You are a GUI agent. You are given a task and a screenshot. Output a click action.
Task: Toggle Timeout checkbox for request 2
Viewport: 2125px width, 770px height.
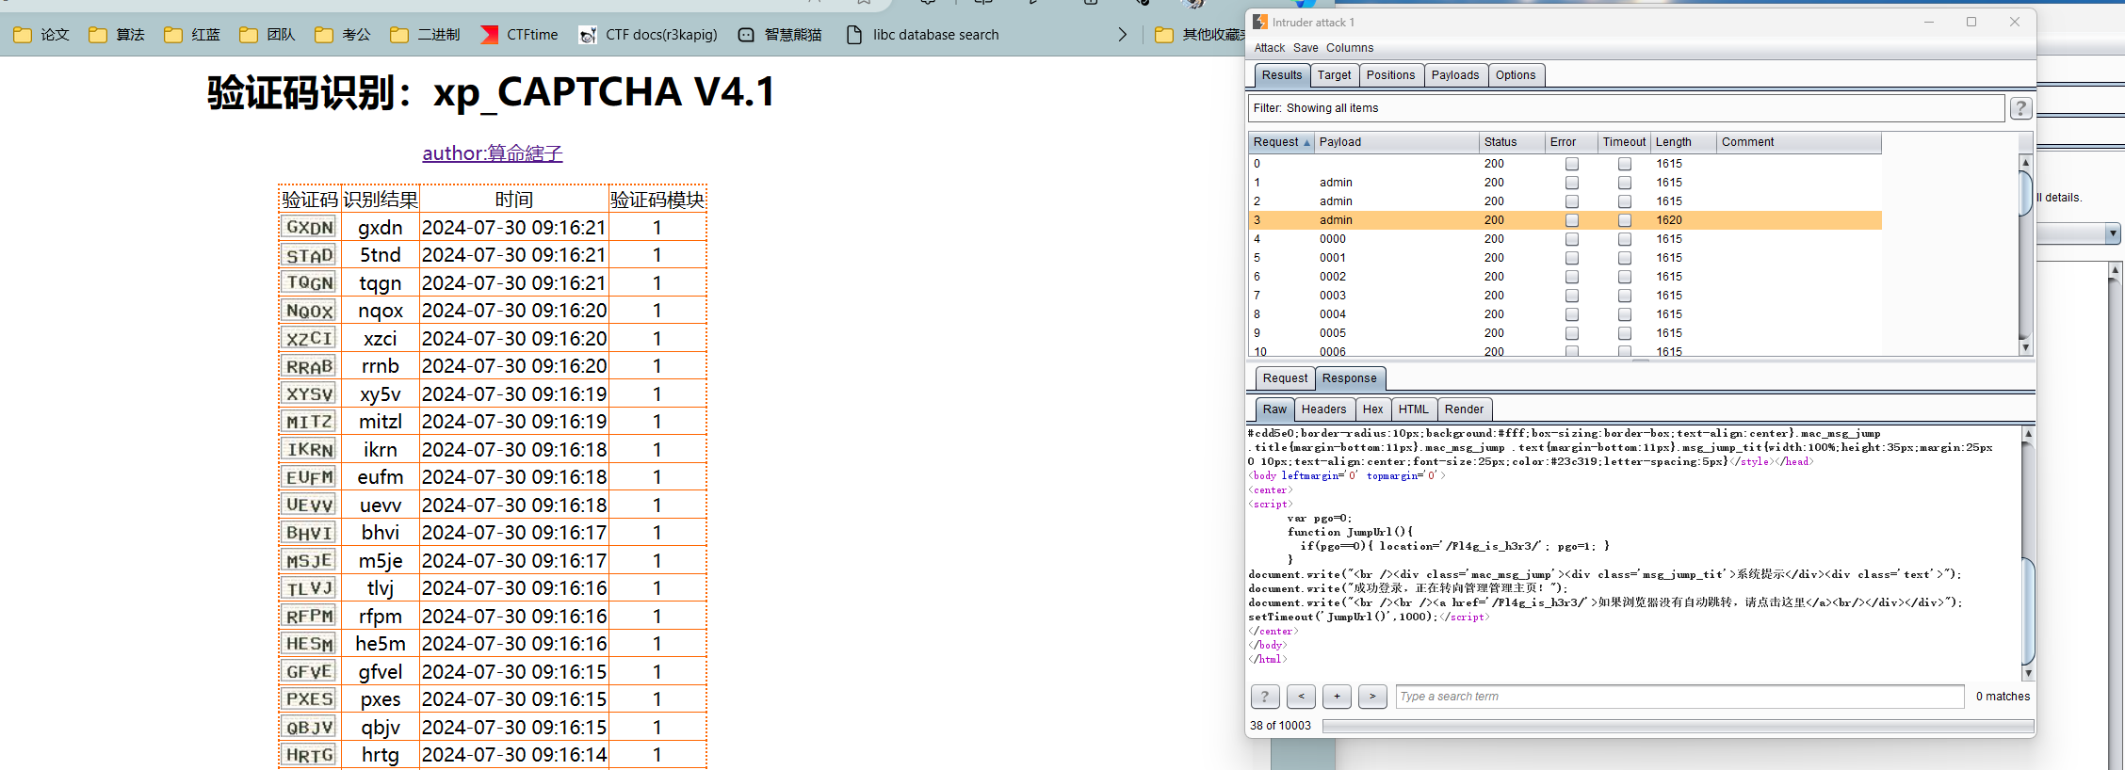(x=1625, y=201)
